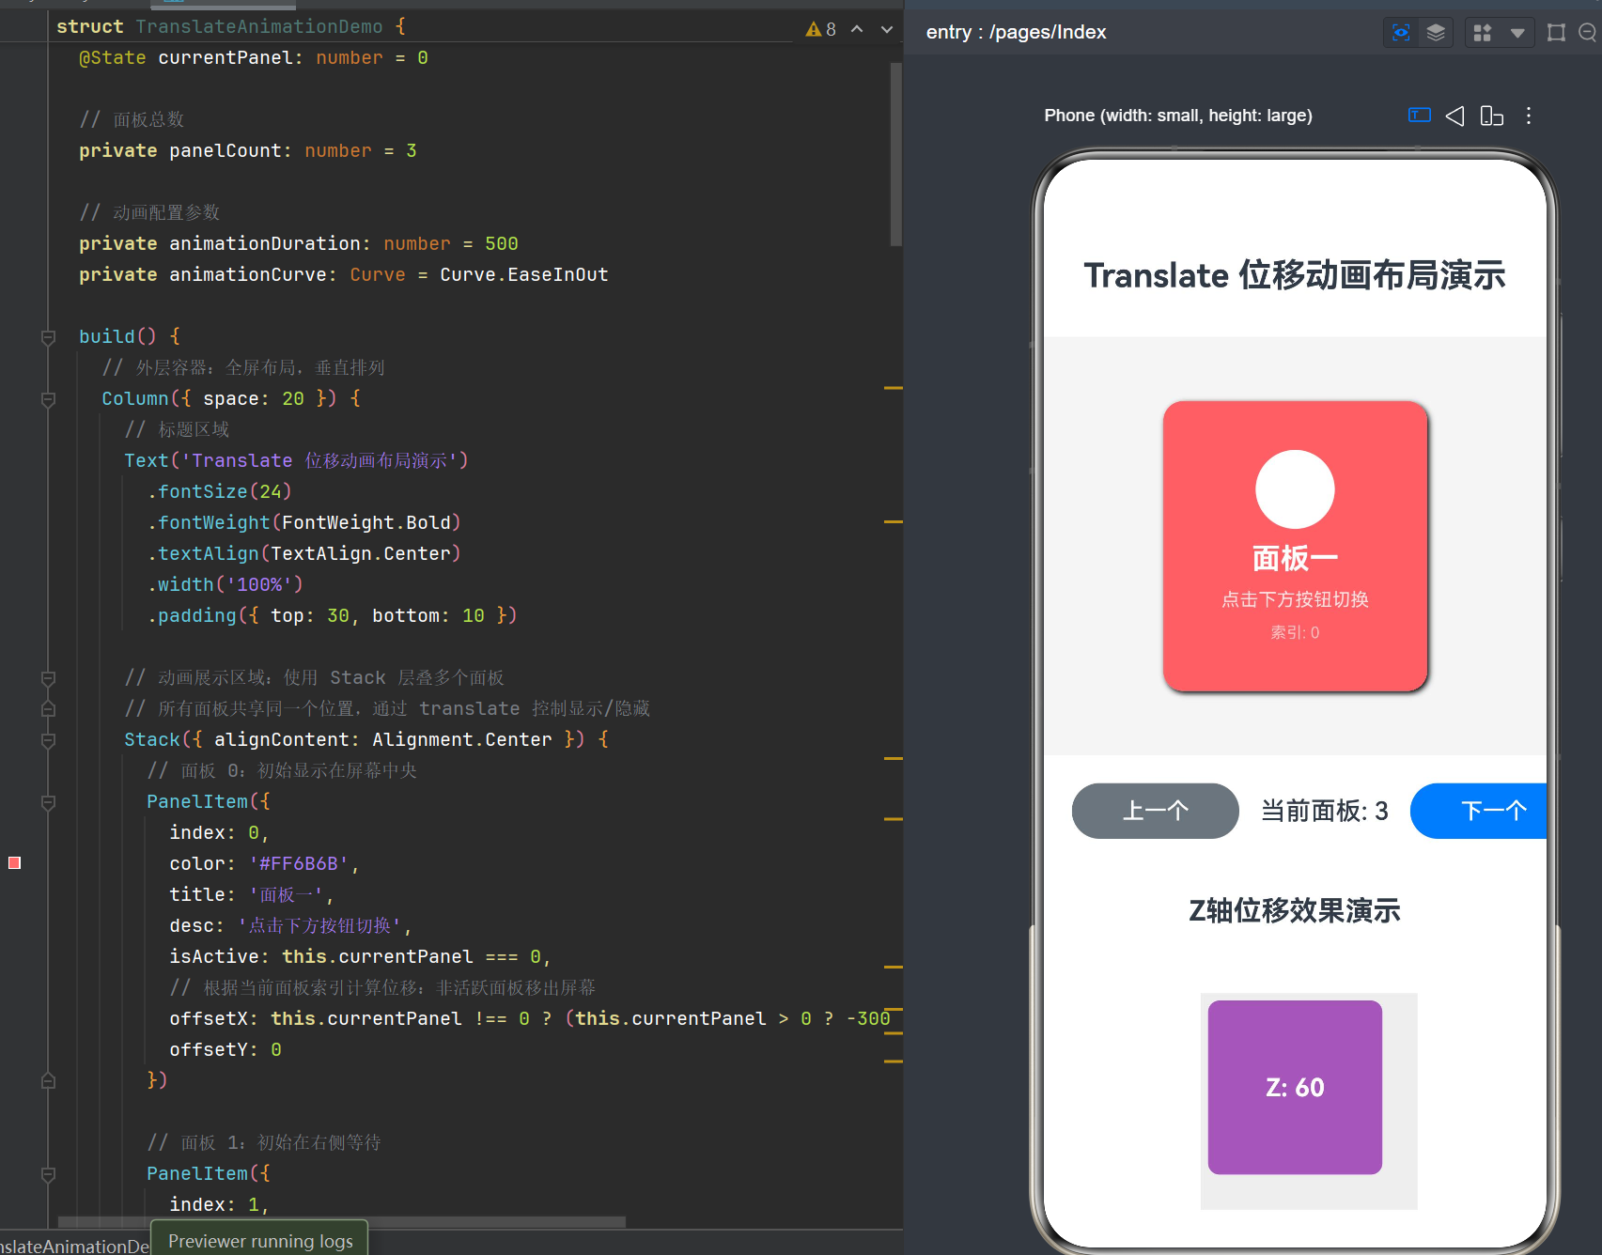Collapse the Column block fold marker
Image resolution: width=1602 pixels, height=1255 pixels.
tap(48, 399)
